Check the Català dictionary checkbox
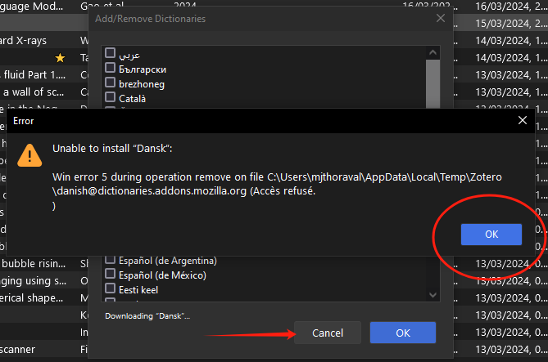This screenshot has height=362, width=548. point(110,97)
